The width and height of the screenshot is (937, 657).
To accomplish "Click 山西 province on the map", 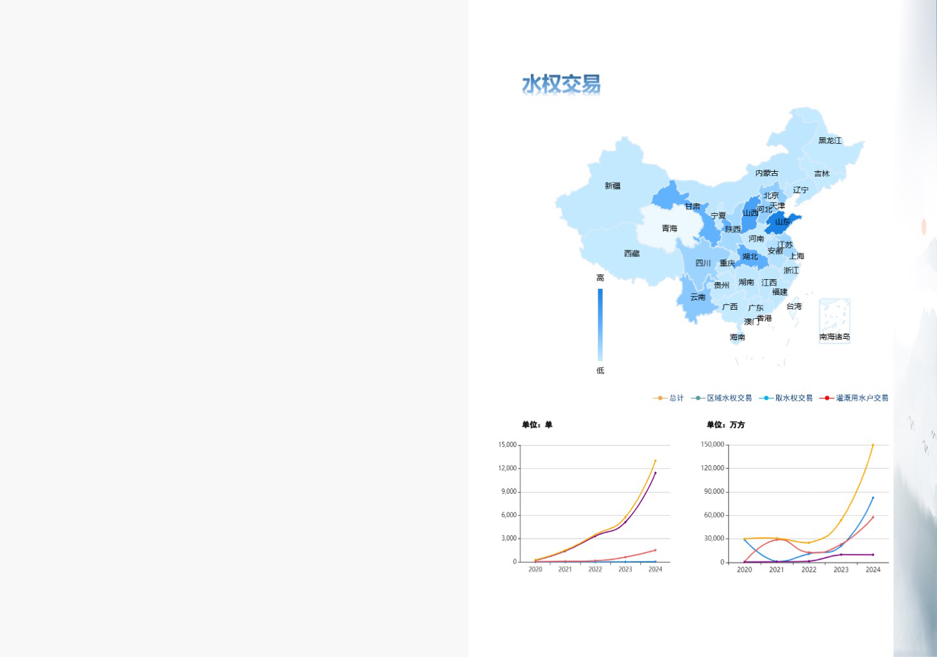I will (x=750, y=213).
